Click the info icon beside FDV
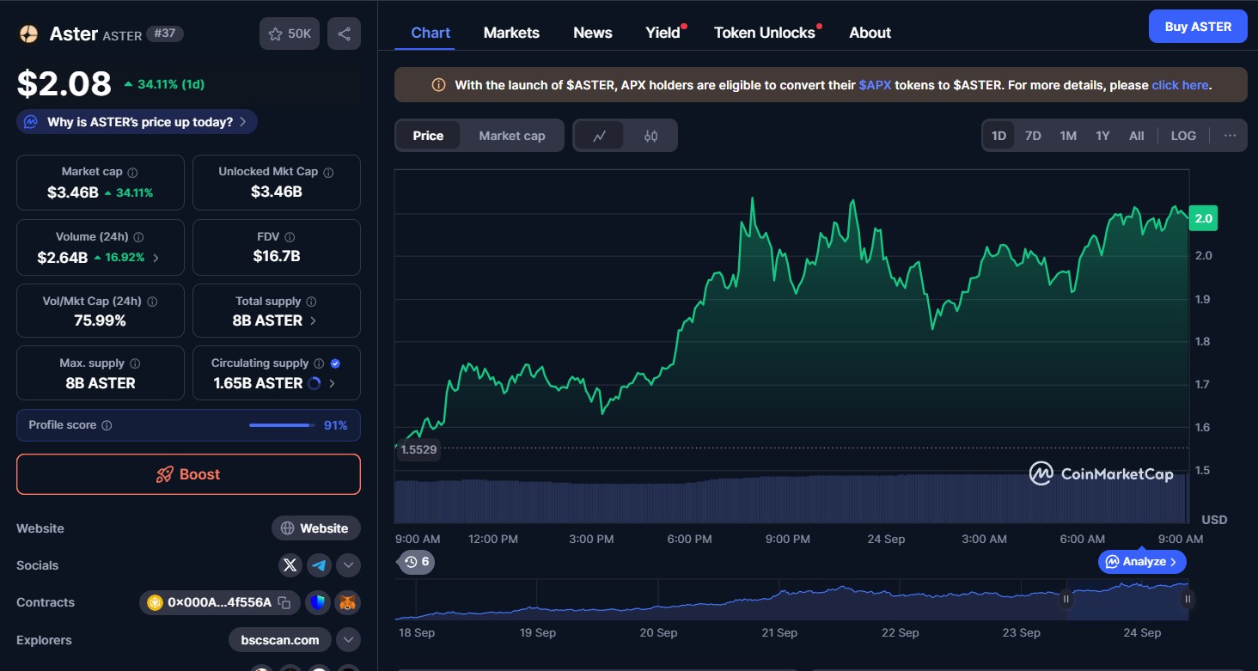 pos(290,237)
